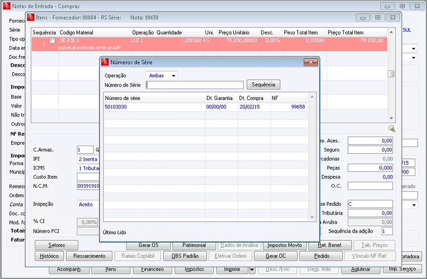Click the Pedido button

coord(321,256)
